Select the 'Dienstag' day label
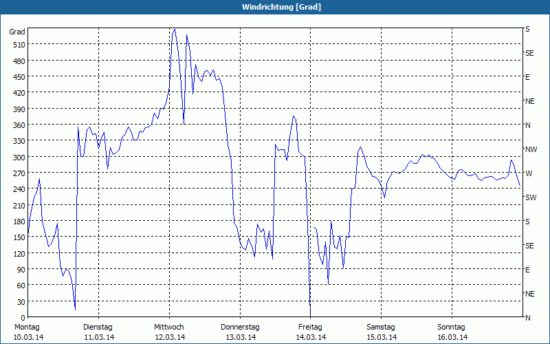 click(98, 327)
